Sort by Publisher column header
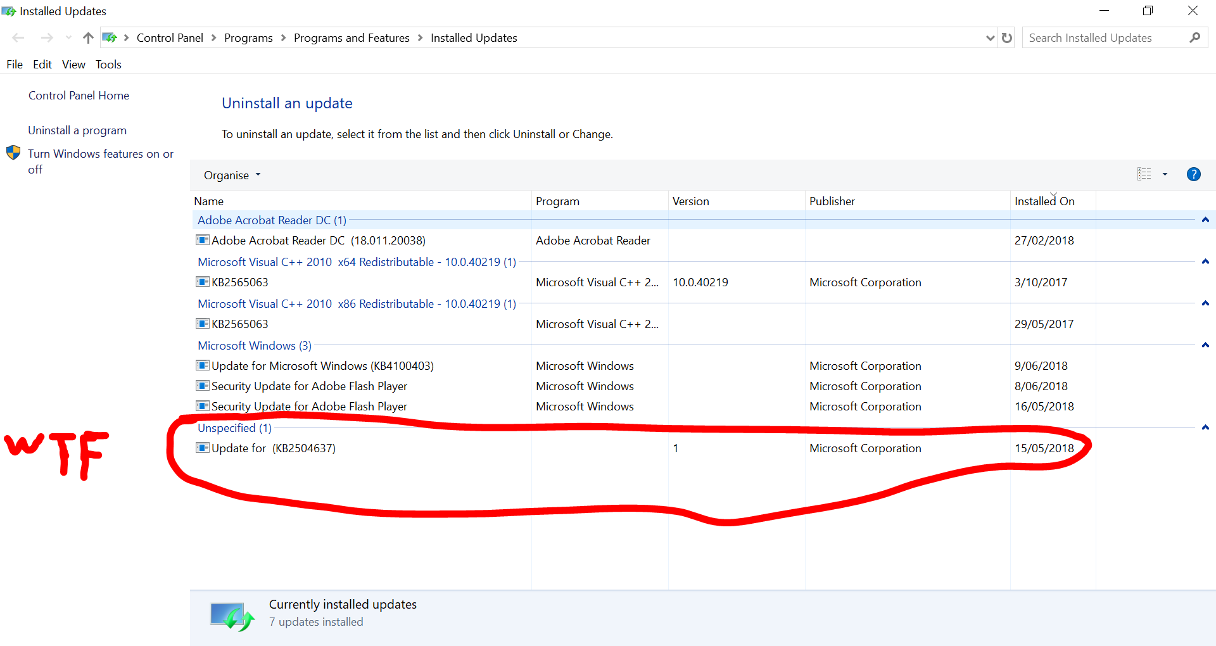The image size is (1216, 646). pyautogui.click(x=908, y=201)
